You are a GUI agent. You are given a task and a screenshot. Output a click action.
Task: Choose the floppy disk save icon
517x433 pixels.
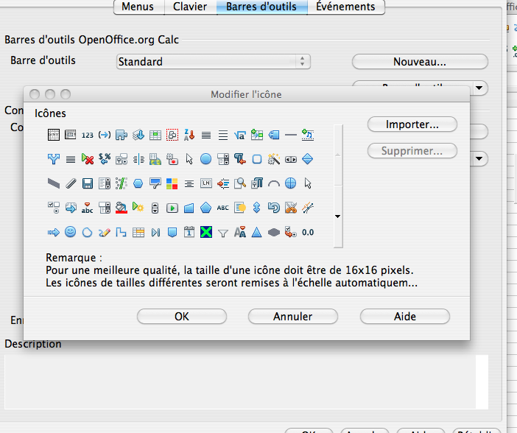coord(88,183)
